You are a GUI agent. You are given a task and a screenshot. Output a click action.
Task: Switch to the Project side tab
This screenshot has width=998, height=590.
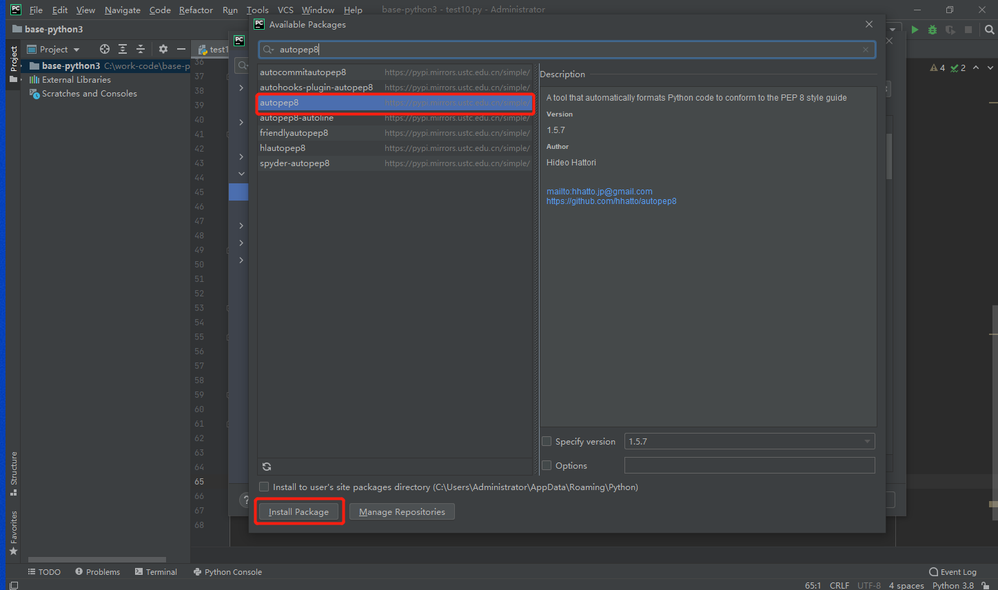point(13,63)
